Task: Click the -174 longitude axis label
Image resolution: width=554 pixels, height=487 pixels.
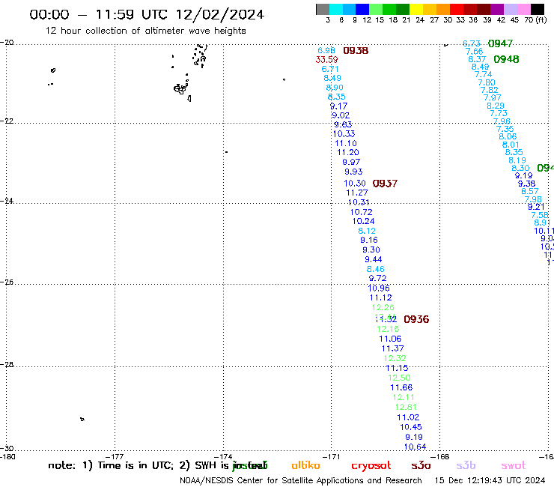Action: [223, 457]
